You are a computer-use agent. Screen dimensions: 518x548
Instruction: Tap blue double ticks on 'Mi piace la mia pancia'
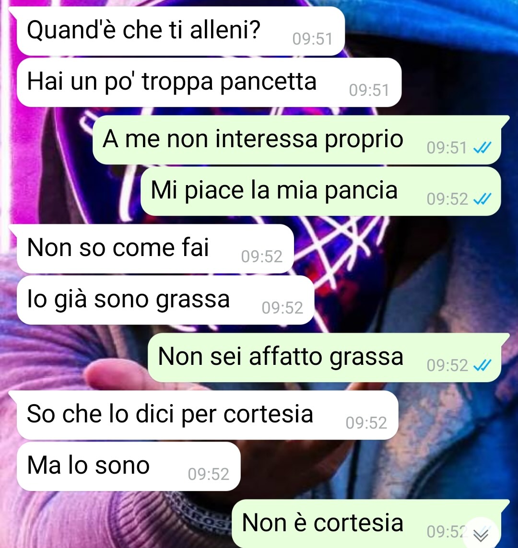(x=483, y=199)
